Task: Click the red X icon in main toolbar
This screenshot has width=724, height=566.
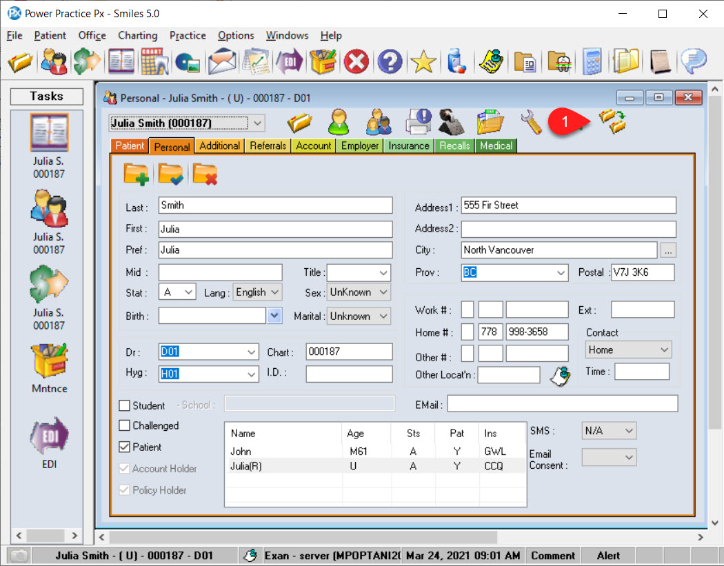Action: coord(356,61)
